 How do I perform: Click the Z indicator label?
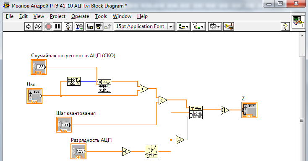click(x=243, y=99)
